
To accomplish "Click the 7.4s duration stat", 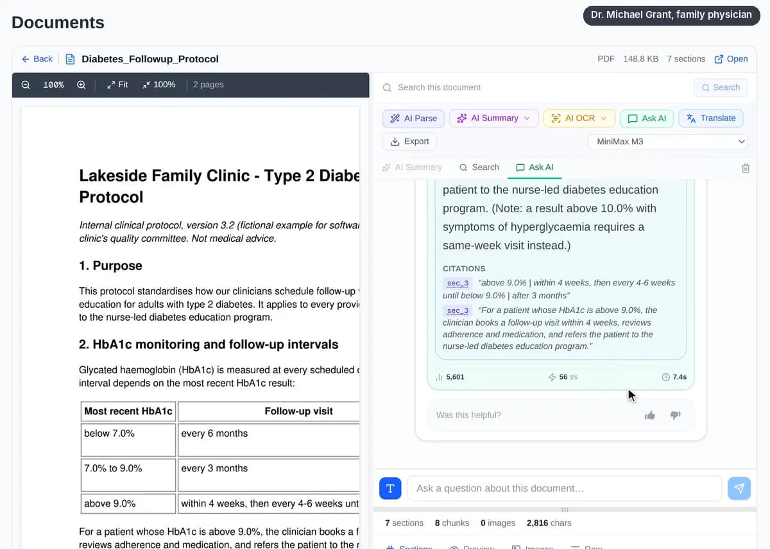I will coord(674,377).
